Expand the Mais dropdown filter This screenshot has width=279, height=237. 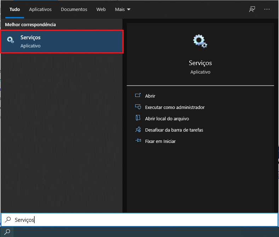point(123,10)
